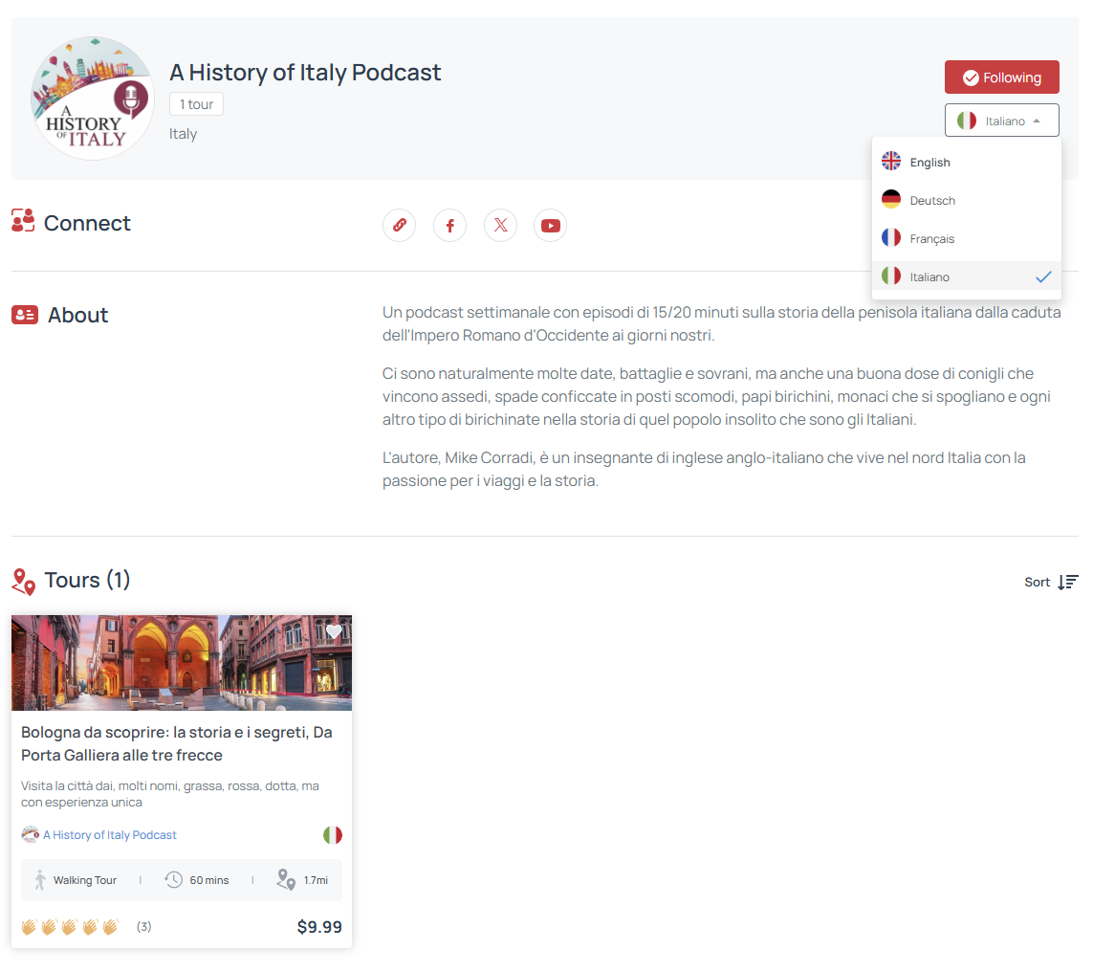The width and height of the screenshot is (1115, 971).
Task: Click the 1.7mi distance text
Action: (316, 880)
